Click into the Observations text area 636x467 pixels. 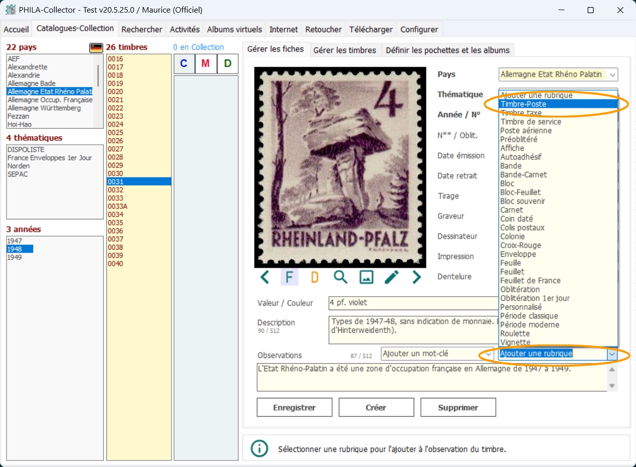click(x=432, y=377)
